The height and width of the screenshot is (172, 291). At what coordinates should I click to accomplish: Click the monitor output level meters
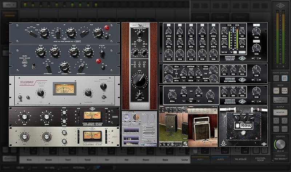[x=280, y=37]
